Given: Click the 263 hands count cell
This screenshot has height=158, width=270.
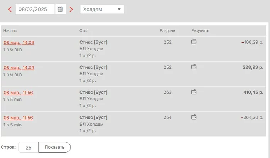Looking at the screenshot, I should point(167,92).
